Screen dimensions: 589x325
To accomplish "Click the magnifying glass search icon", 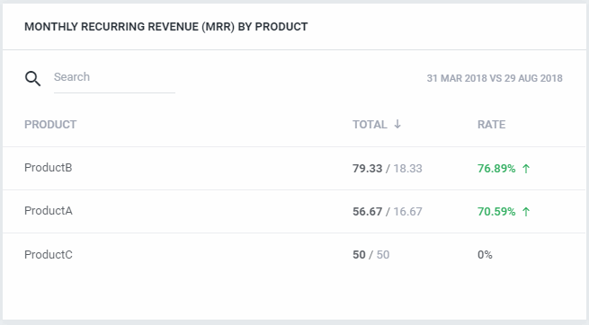I will 32,79.
